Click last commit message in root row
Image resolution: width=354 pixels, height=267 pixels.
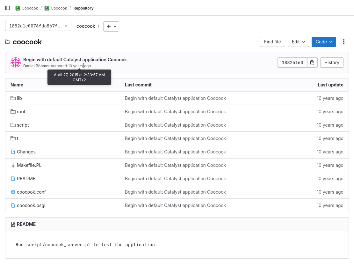click(x=175, y=111)
